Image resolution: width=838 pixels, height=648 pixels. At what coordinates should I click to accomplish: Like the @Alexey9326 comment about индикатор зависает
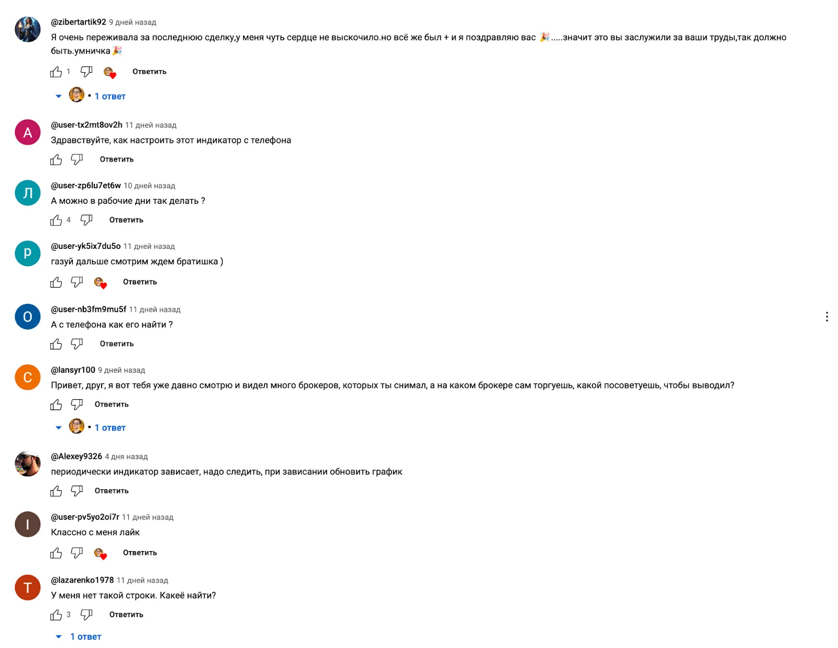click(x=56, y=491)
